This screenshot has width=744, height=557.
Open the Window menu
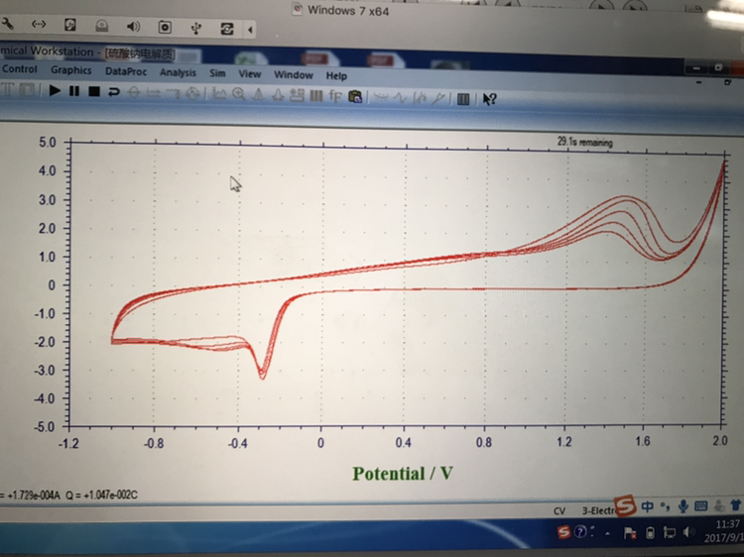coord(294,75)
